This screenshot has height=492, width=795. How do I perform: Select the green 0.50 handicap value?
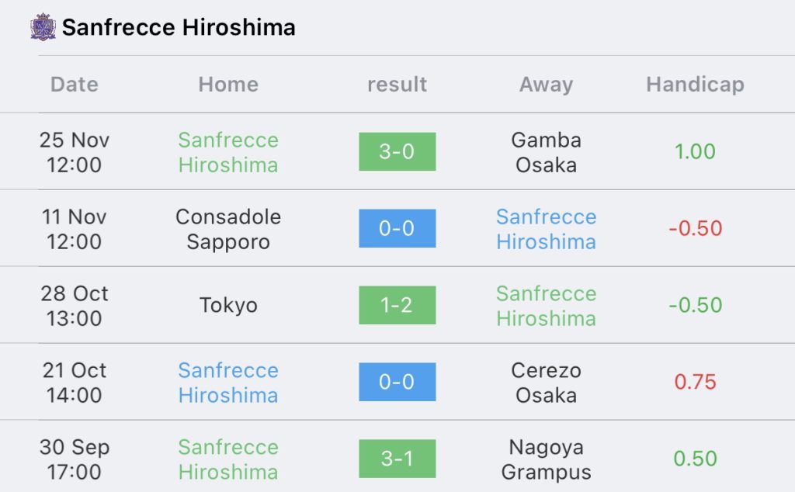click(x=695, y=459)
